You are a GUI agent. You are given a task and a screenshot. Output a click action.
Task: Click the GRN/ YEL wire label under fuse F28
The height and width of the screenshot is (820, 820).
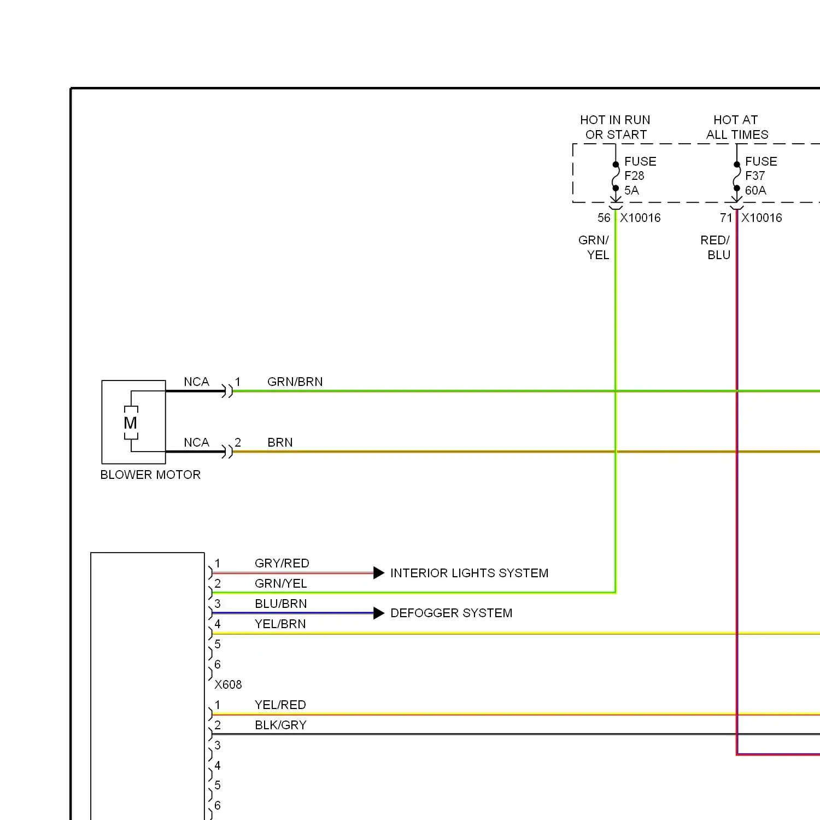pos(594,247)
